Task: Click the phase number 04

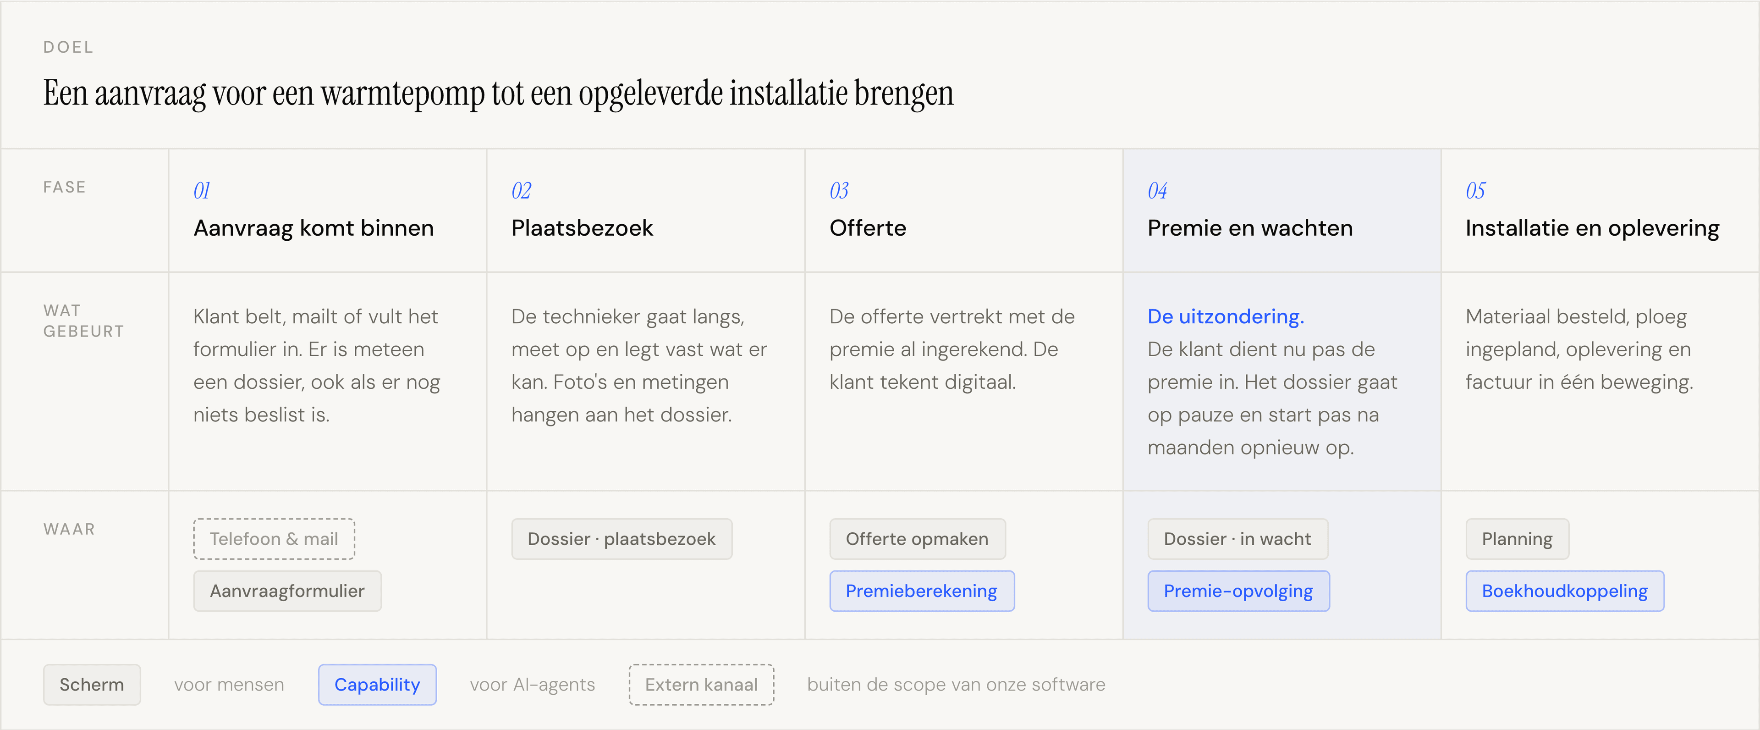Action: point(1157,190)
